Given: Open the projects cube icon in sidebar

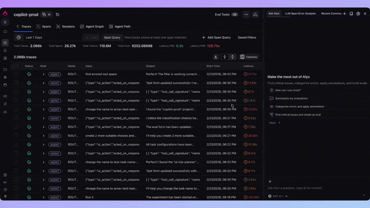Looking at the screenshot, I should pos(5,43).
